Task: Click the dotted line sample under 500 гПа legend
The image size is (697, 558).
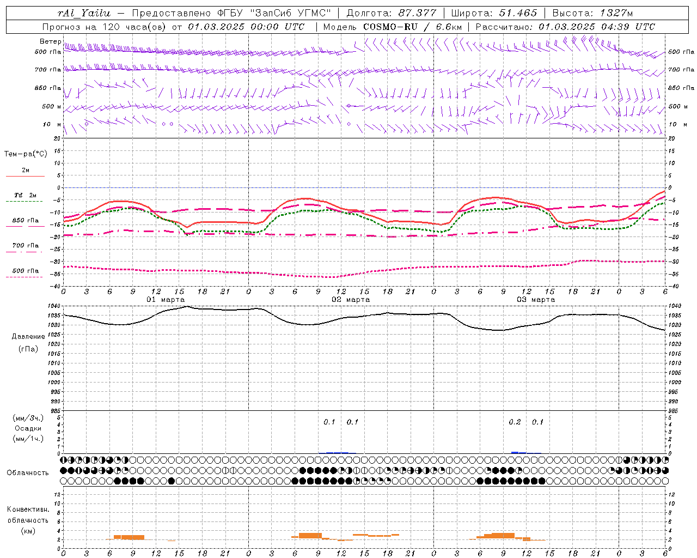Action: (24, 277)
